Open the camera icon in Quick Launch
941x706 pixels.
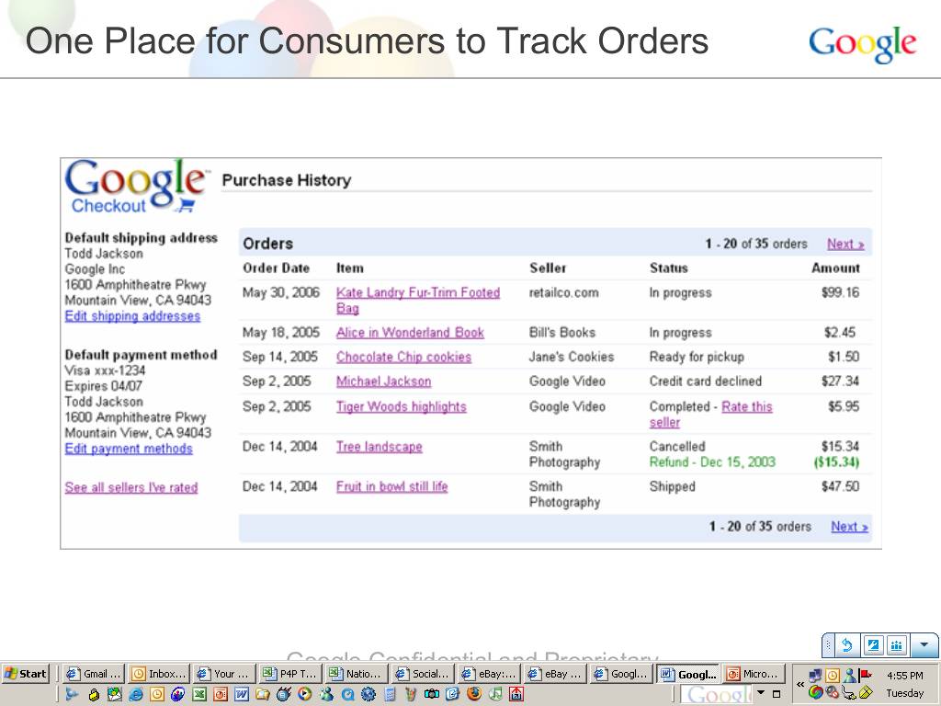(x=432, y=694)
